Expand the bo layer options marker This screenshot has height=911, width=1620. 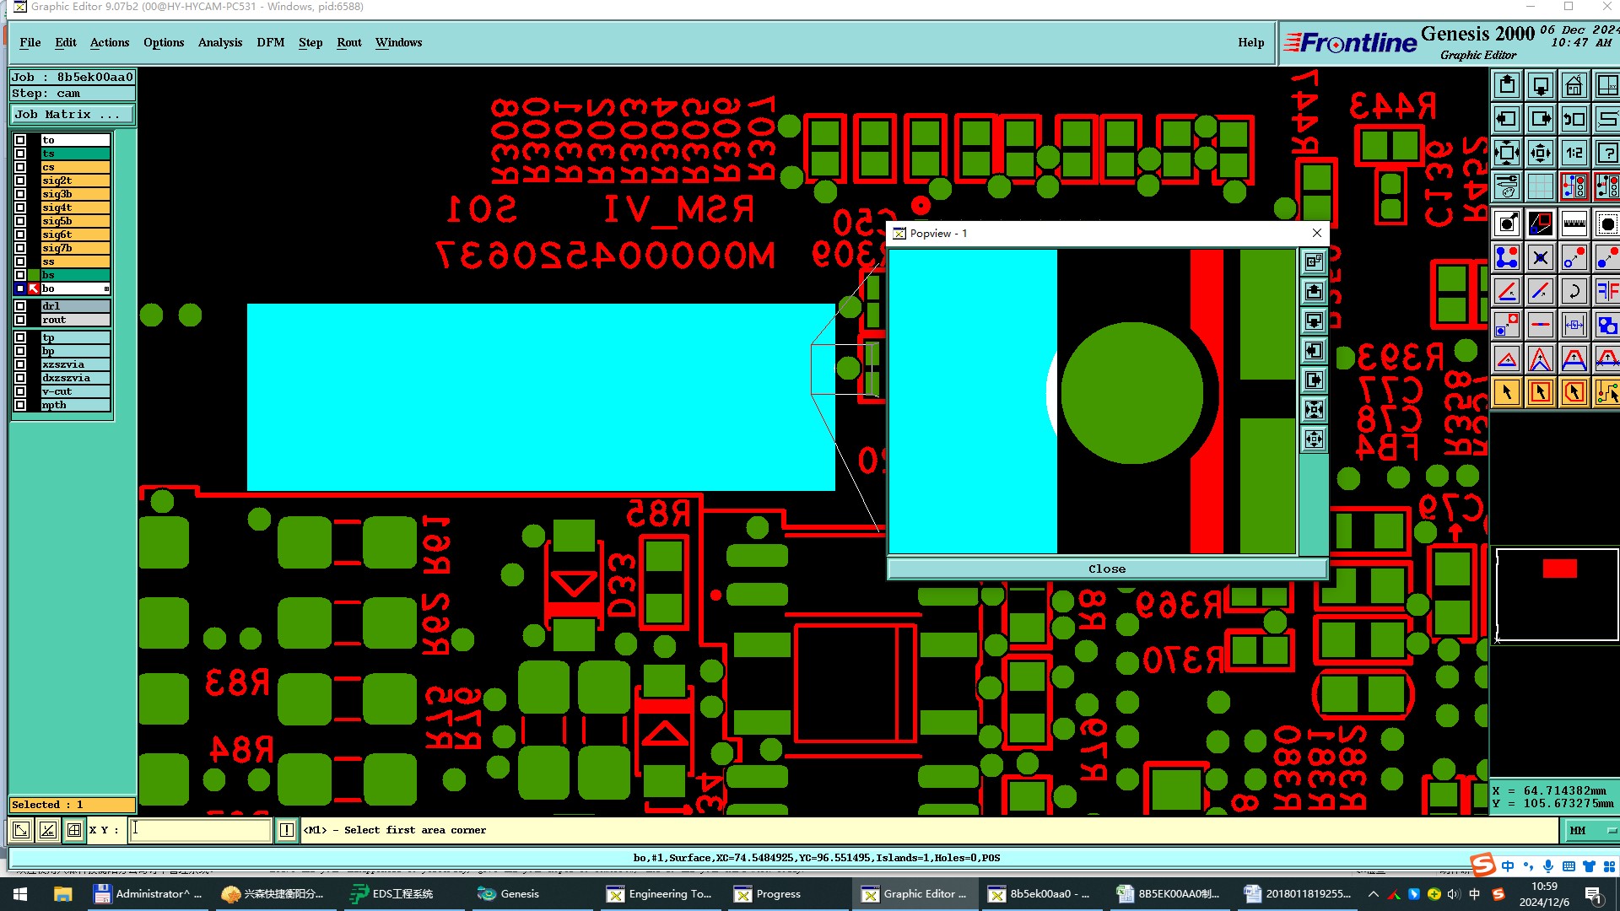[x=106, y=289]
